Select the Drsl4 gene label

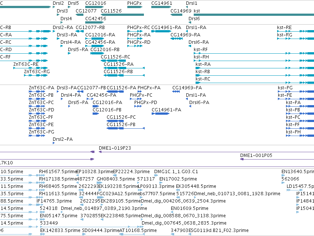(66, 18)
